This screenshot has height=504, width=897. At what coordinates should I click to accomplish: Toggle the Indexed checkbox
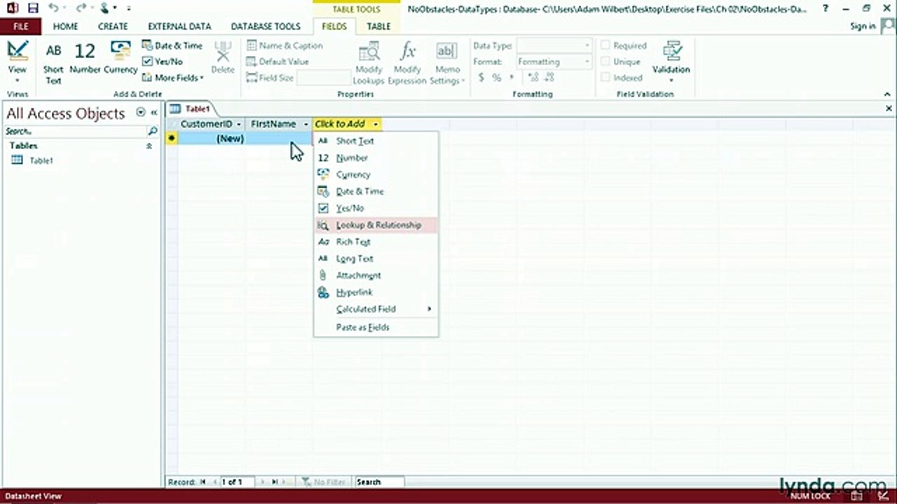(x=605, y=78)
